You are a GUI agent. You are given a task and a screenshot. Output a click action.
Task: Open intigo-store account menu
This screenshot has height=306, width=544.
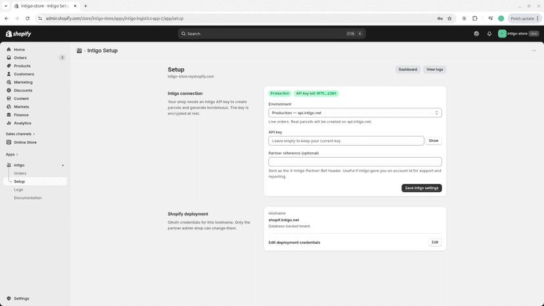pos(518,33)
